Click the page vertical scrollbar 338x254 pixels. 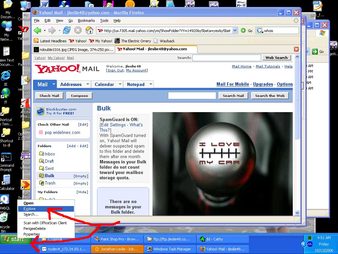(x=297, y=165)
